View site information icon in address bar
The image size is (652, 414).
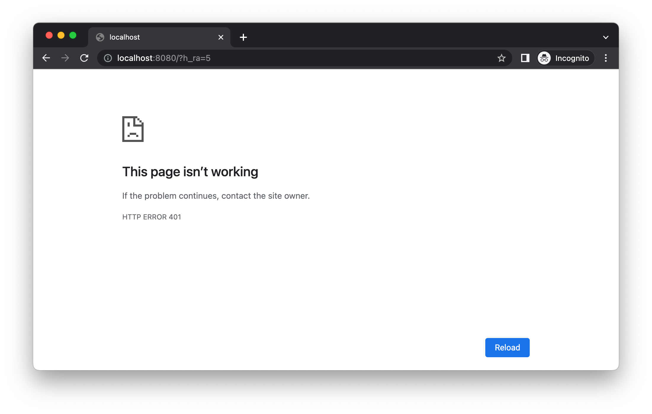[108, 58]
